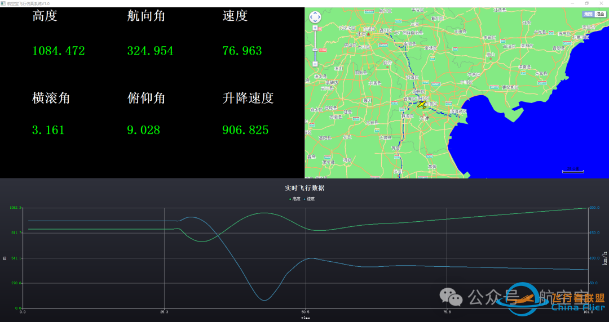The height and width of the screenshot is (322, 609).
Task: Click the climb rate value 906.825
Action: [245, 130]
